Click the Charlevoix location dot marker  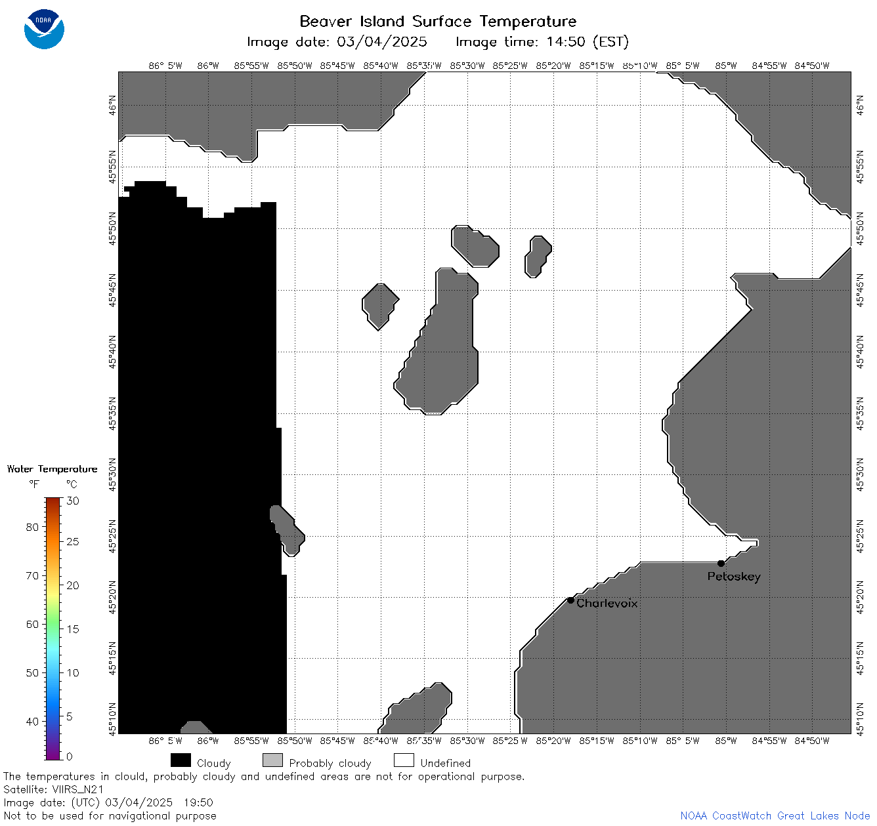pyautogui.click(x=570, y=600)
